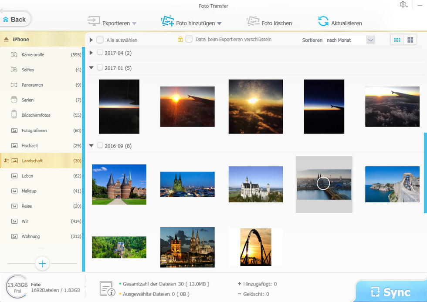Open the Kamerarolle album
Image resolution: width=427 pixels, height=302 pixels.
pos(33,55)
